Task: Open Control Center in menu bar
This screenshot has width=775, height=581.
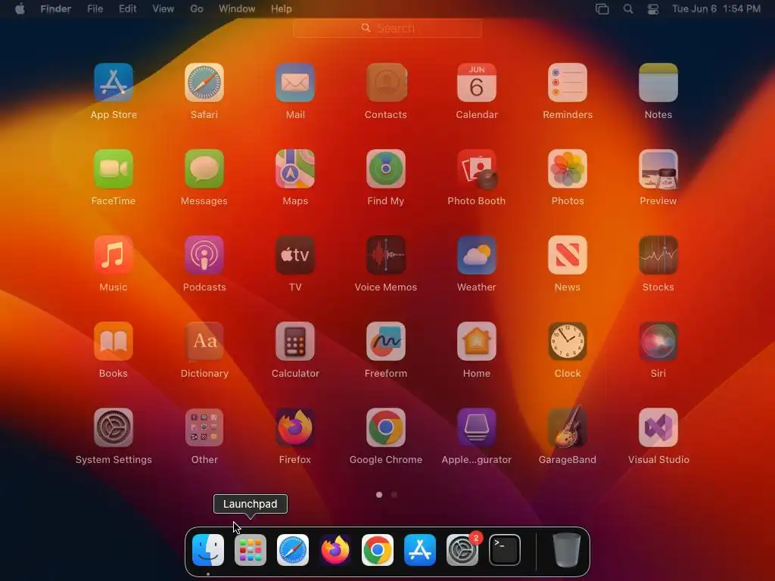Action: coord(653,8)
